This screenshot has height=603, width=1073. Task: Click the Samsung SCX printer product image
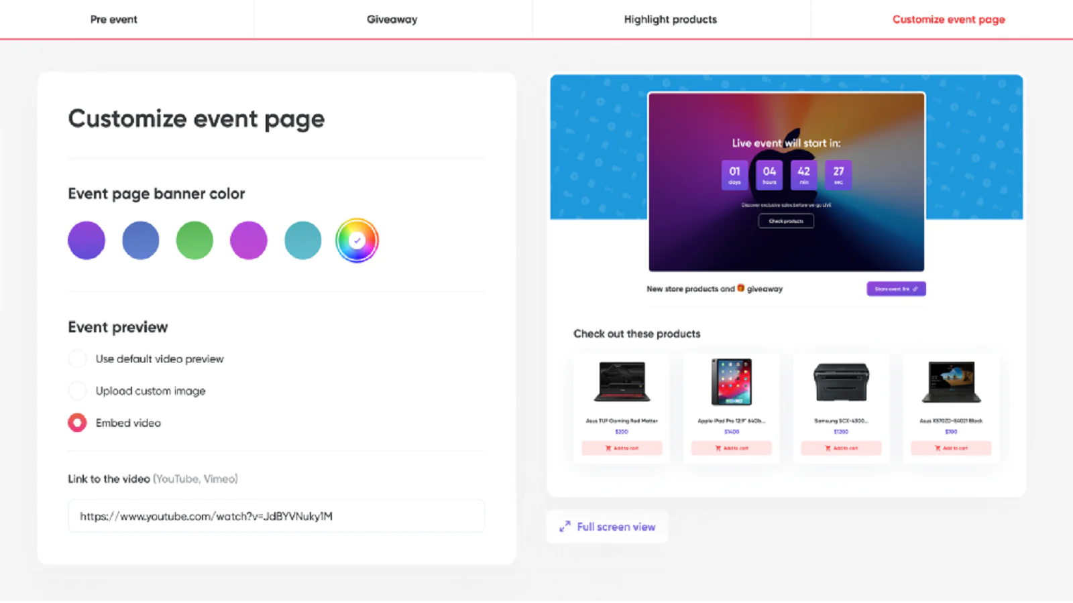(841, 382)
